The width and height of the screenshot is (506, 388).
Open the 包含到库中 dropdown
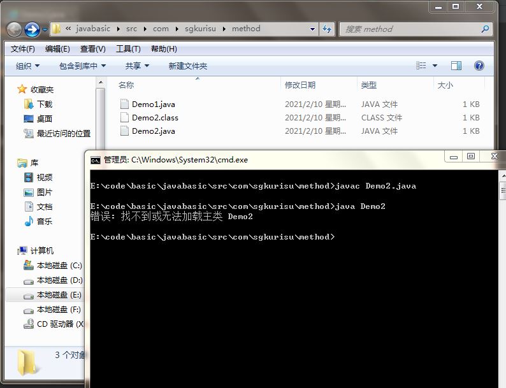[82, 66]
